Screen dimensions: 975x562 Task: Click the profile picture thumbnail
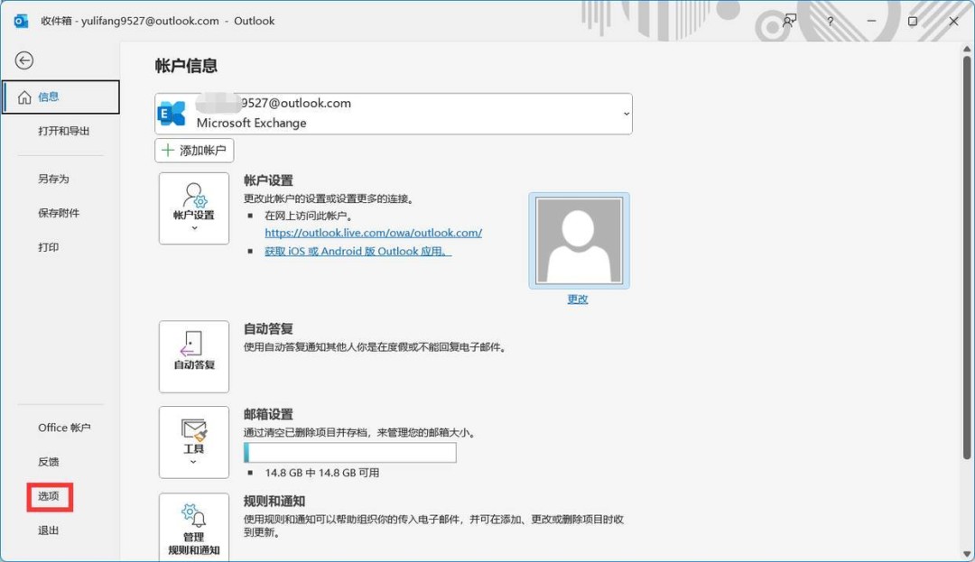coord(576,240)
